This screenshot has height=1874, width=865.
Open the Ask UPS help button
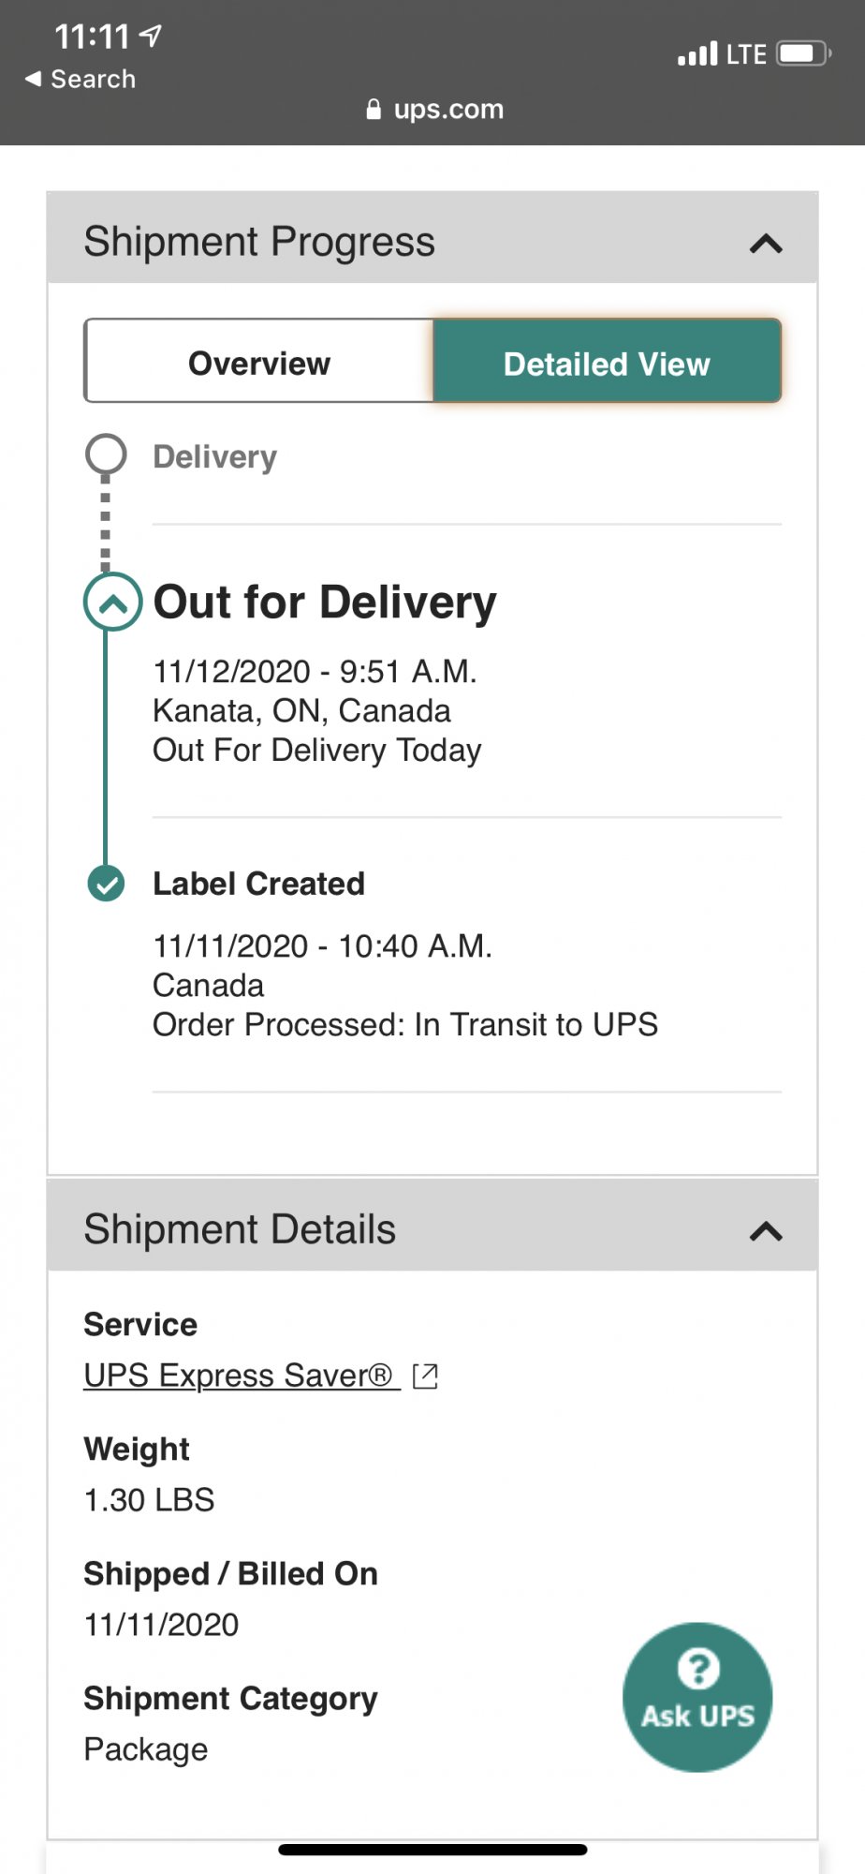[697, 1697]
